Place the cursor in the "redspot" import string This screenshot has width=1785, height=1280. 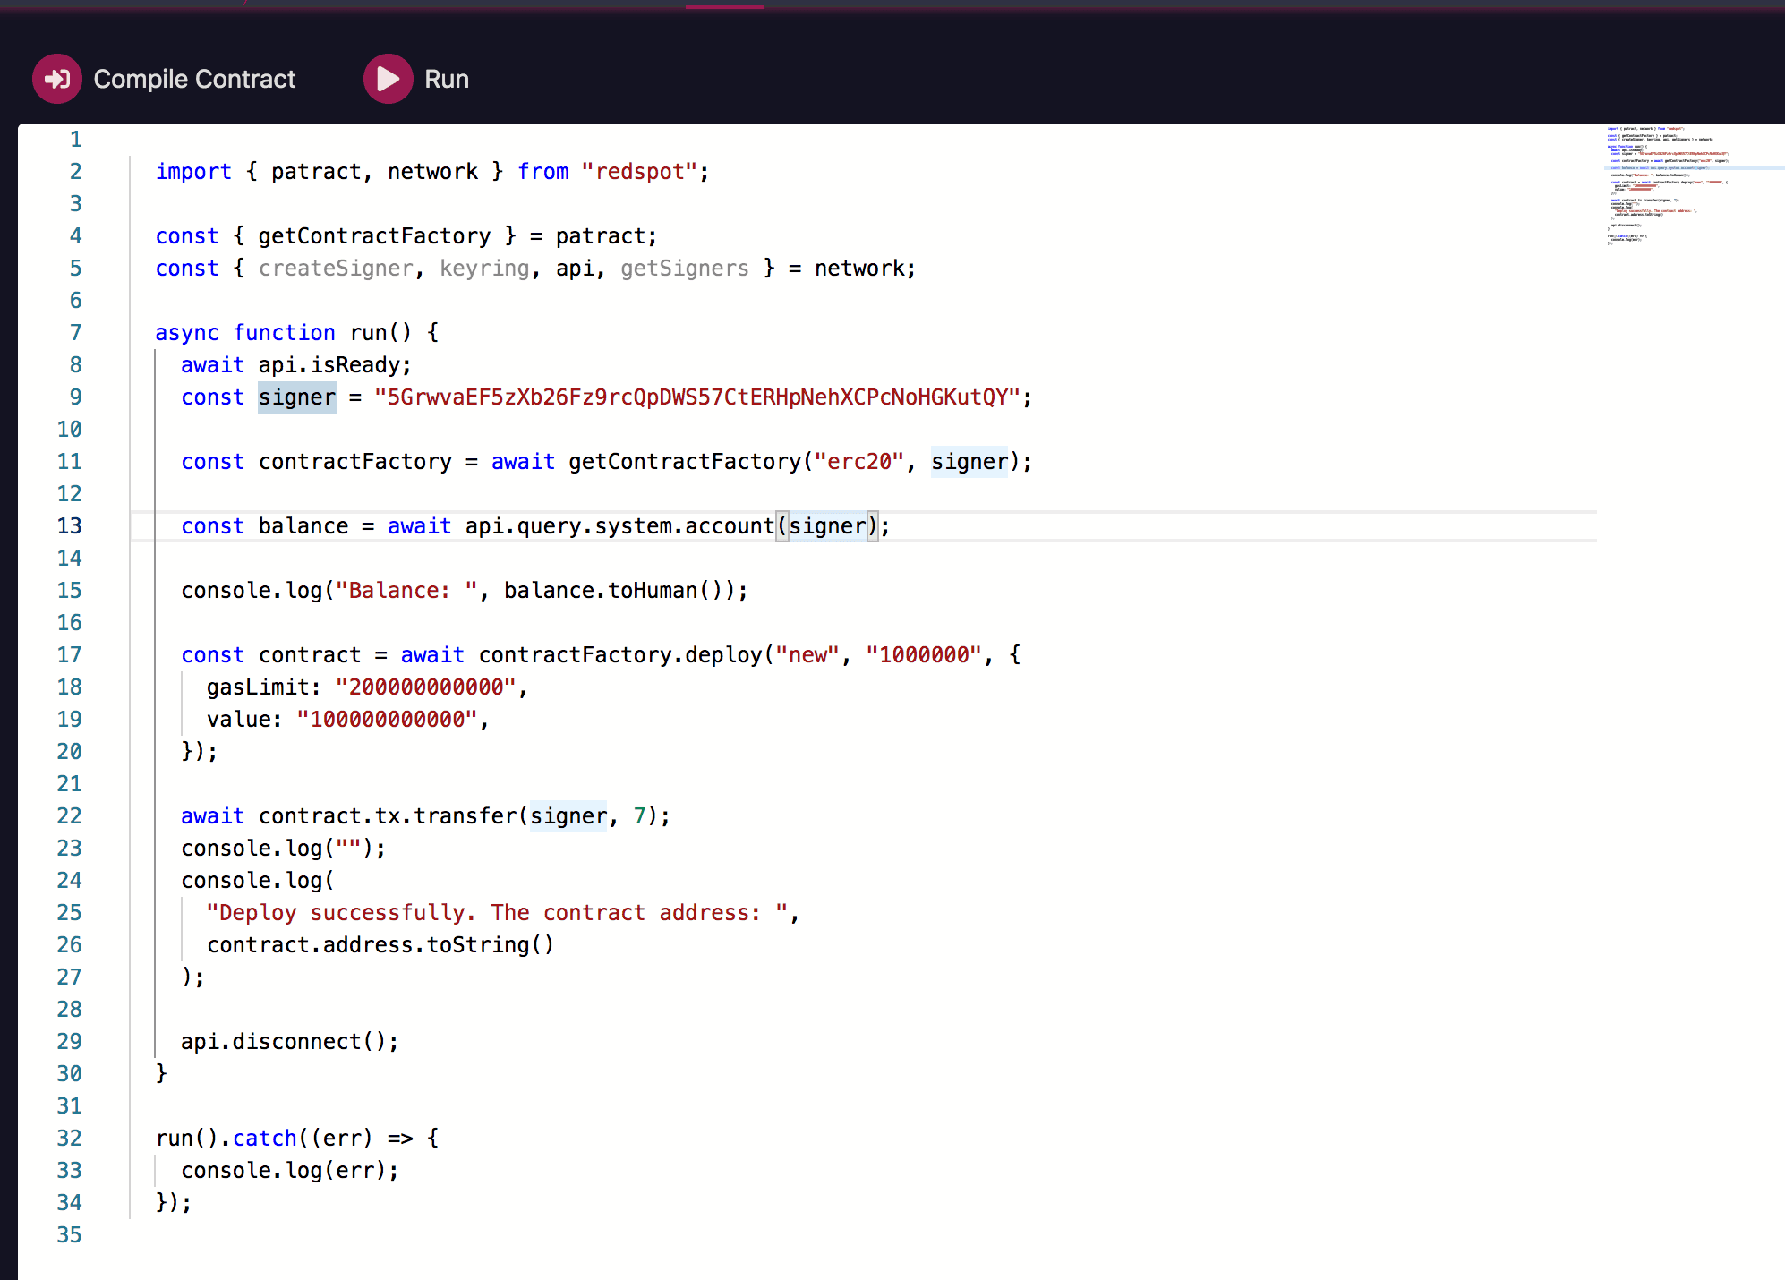(x=639, y=172)
